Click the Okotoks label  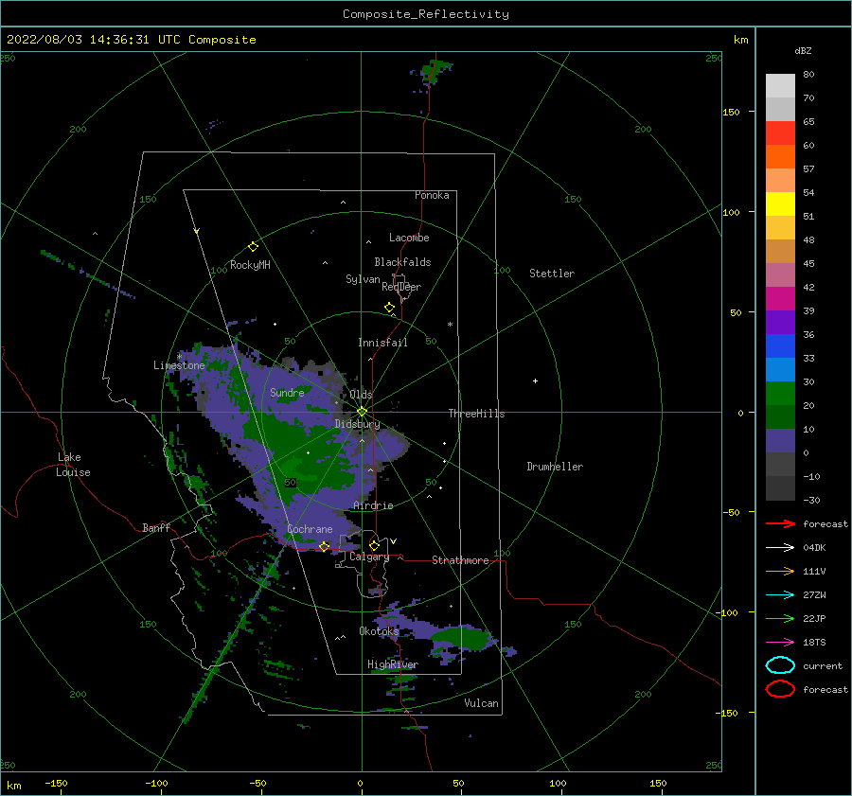[380, 630]
